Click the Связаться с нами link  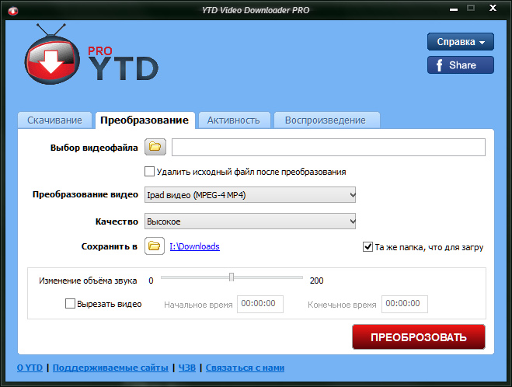[x=245, y=368]
